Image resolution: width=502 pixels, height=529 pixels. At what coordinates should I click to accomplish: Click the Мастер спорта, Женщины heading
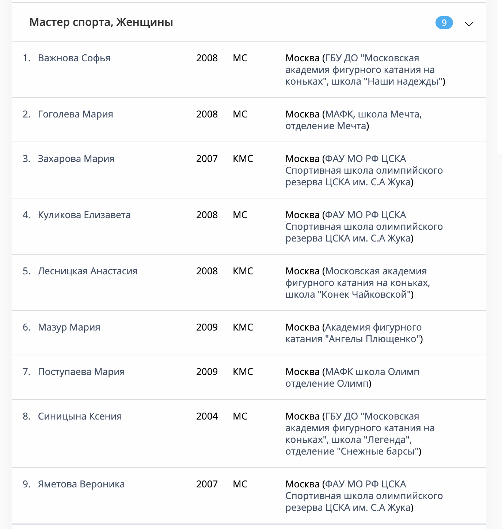pos(101,22)
